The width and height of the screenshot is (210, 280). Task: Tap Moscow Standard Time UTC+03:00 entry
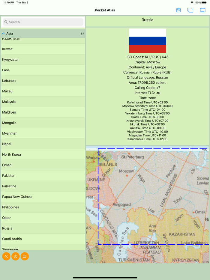147,106
